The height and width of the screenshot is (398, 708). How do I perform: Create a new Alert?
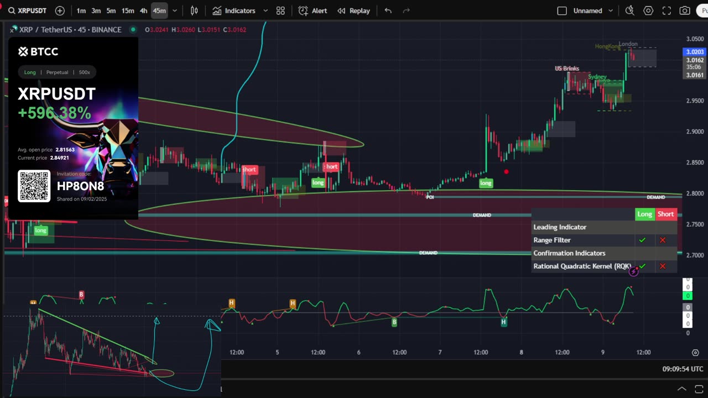pyautogui.click(x=313, y=11)
